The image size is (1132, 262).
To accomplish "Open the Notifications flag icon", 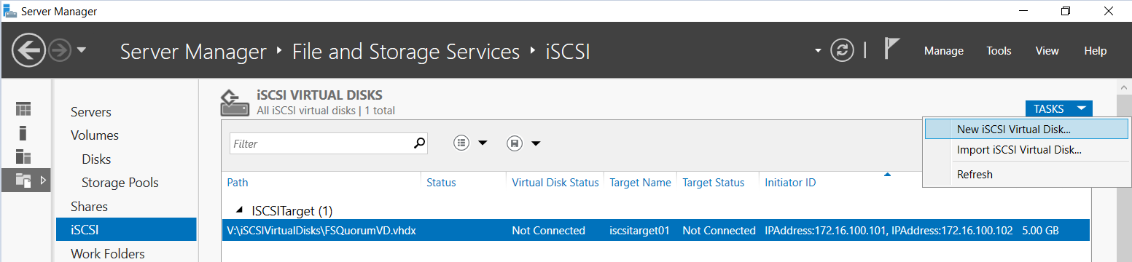I will point(891,48).
